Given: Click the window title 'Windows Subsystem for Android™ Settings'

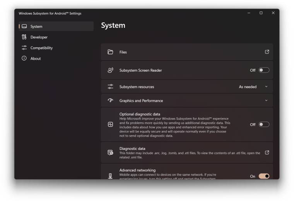Looking at the screenshot, I should tap(50, 13).
